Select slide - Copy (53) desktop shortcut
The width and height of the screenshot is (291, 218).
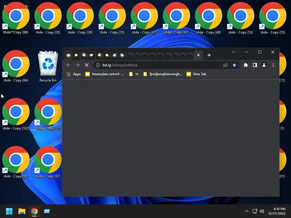pyautogui.click(x=240, y=18)
